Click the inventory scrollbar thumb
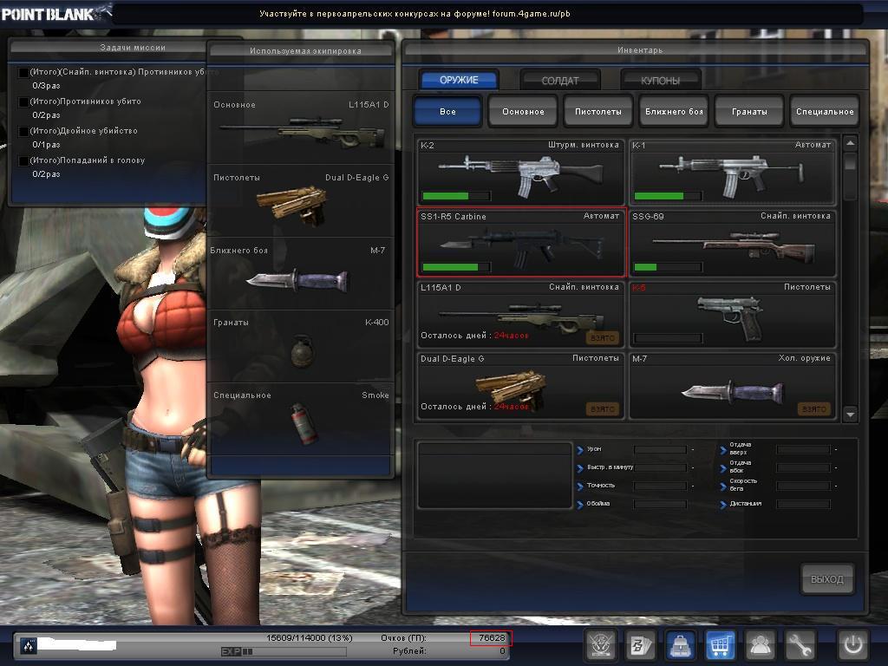The width and height of the screenshot is (888, 666). [850, 162]
